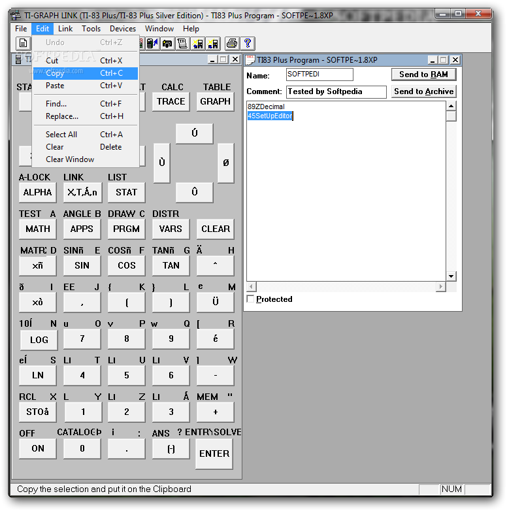The width and height of the screenshot is (507, 511).
Task: Open the Link menu
Action: [x=65, y=29]
